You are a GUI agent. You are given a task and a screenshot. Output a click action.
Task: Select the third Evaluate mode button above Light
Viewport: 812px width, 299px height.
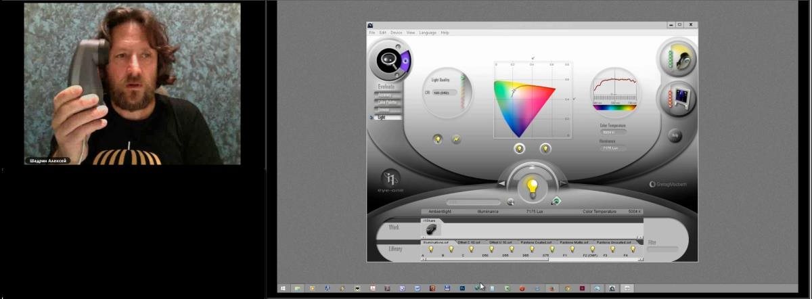(388, 110)
